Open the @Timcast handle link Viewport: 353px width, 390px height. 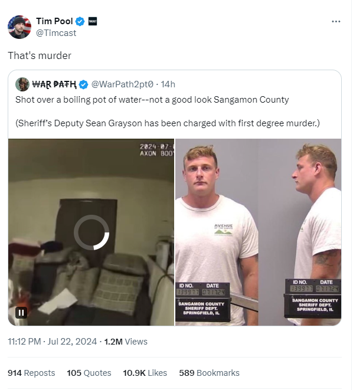pos(56,33)
